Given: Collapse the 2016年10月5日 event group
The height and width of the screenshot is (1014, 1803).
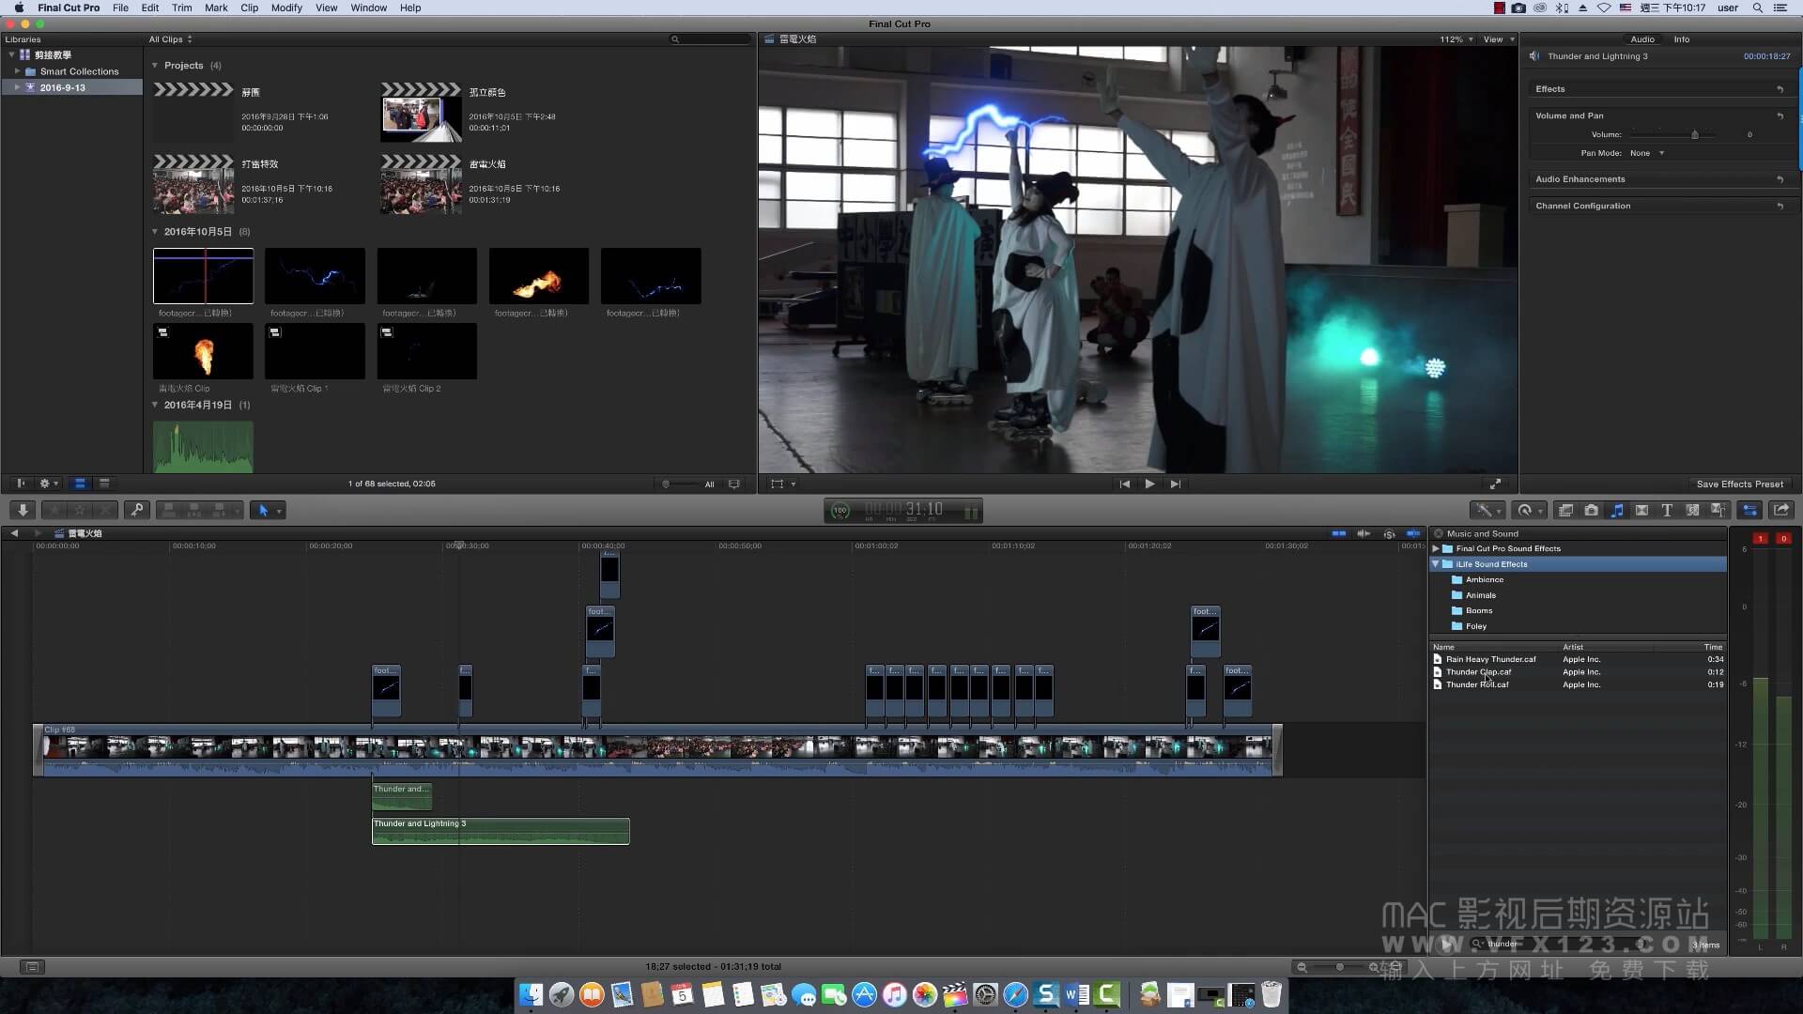Looking at the screenshot, I should [155, 231].
